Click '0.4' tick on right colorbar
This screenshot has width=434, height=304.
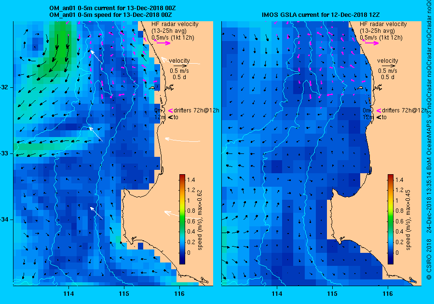click(x=399, y=232)
